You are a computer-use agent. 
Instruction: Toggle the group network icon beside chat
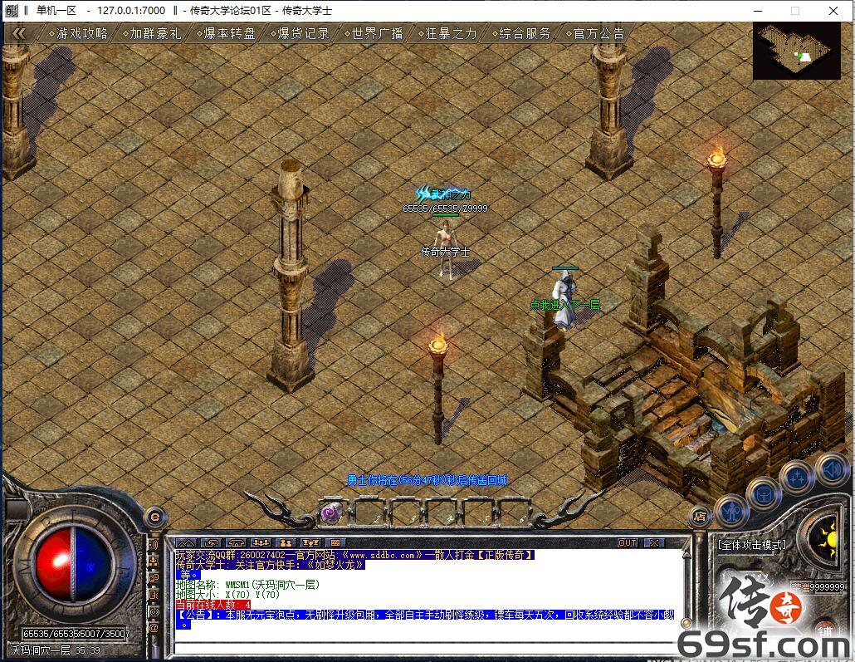click(x=154, y=561)
